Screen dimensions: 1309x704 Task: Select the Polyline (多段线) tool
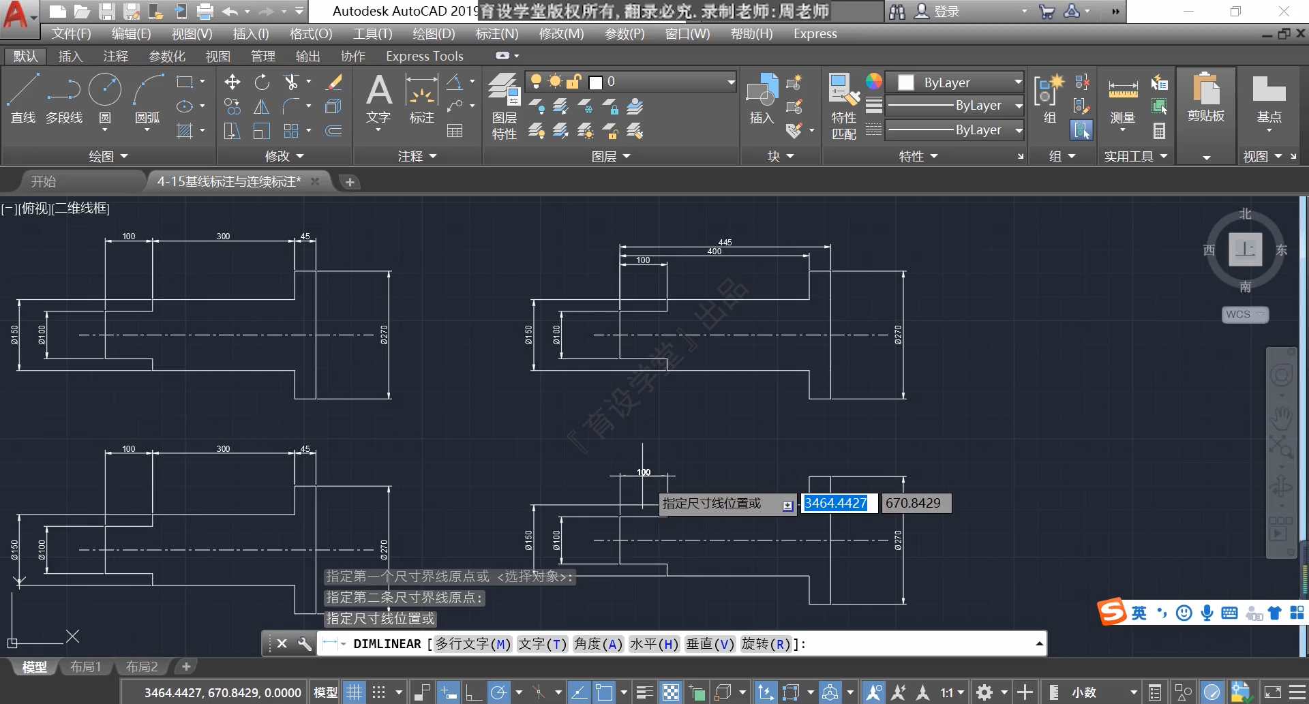tap(64, 99)
